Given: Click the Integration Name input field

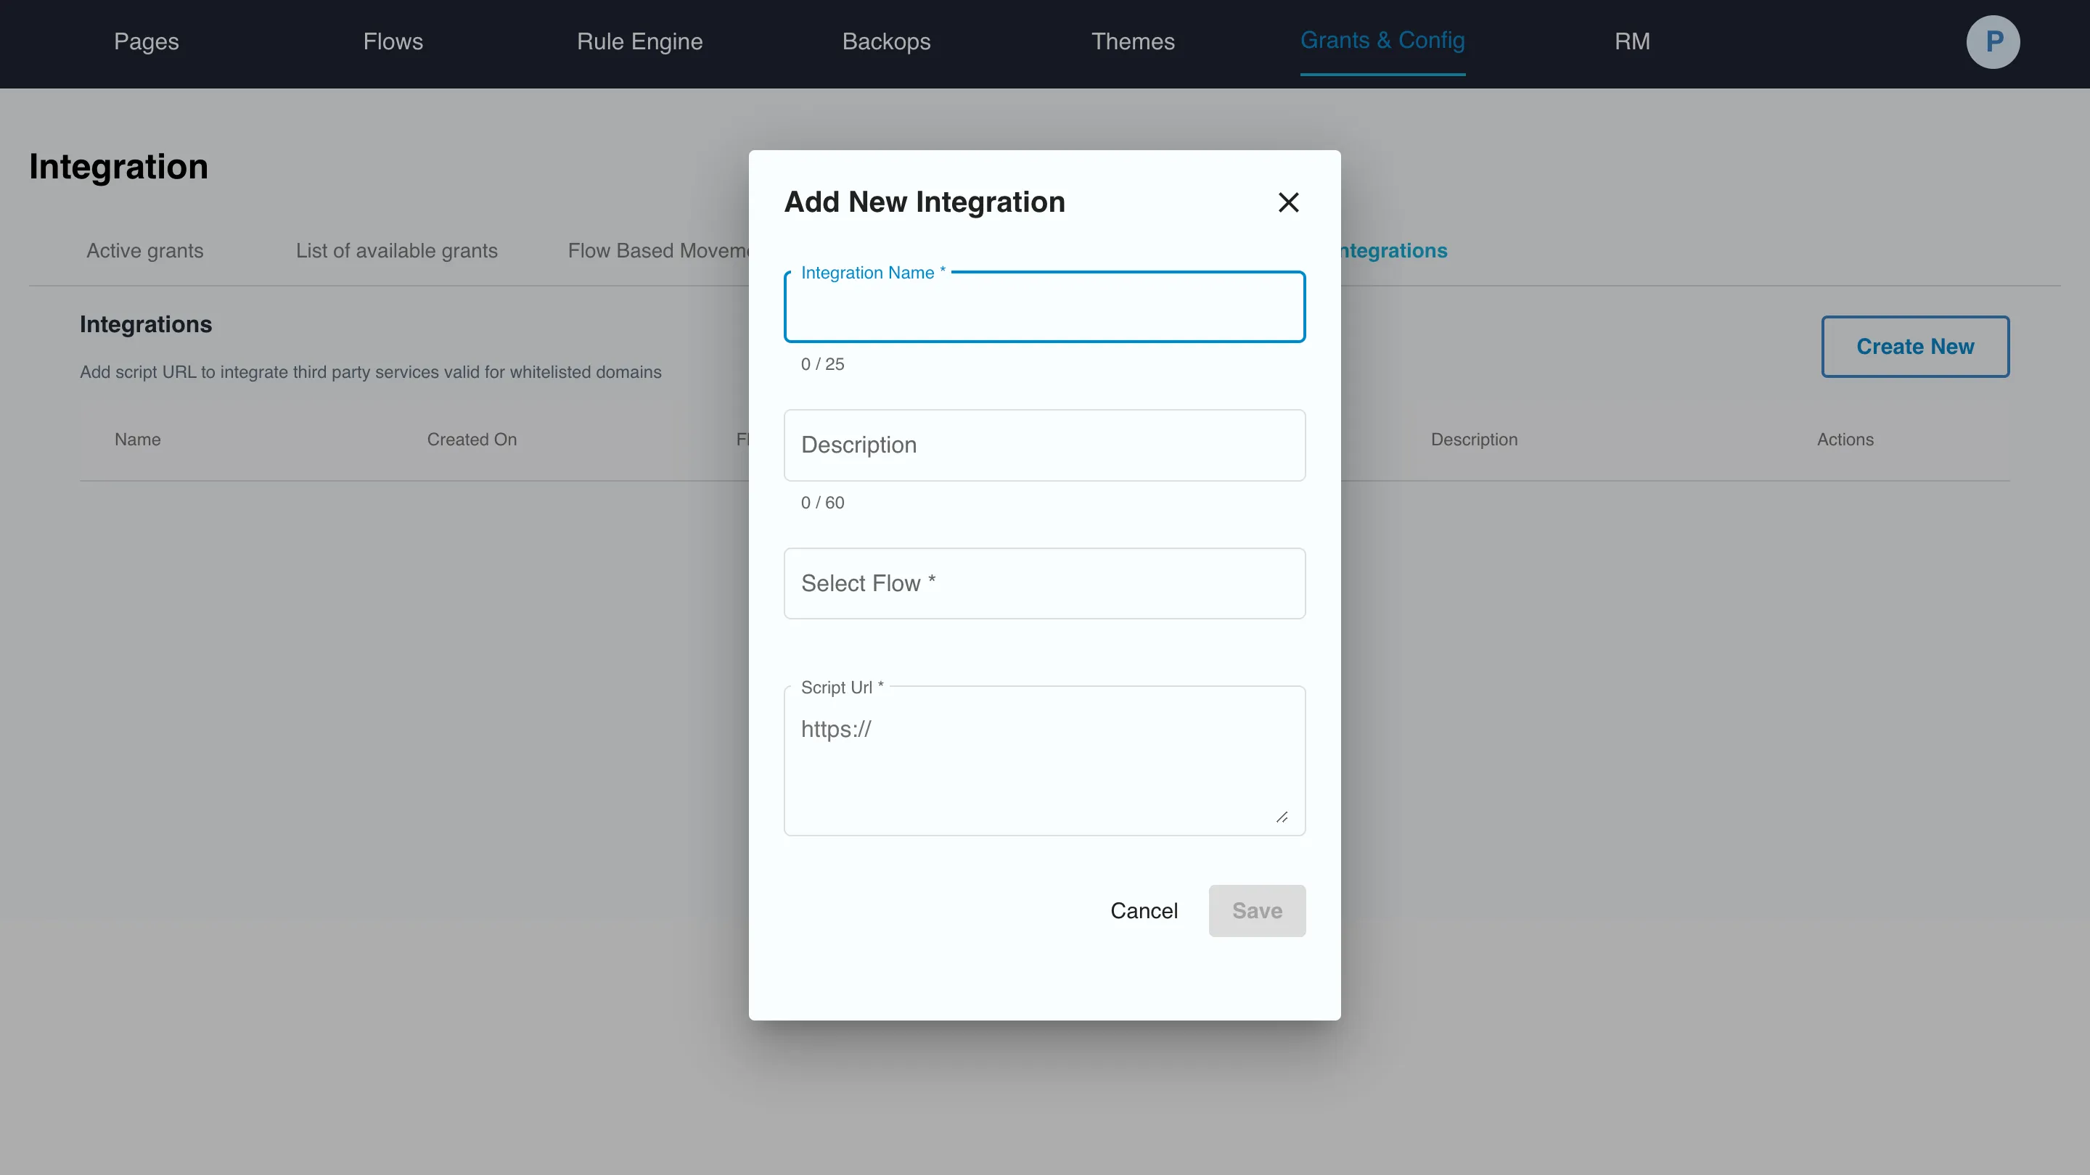Looking at the screenshot, I should pyautogui.click(x=1044, y=308).
